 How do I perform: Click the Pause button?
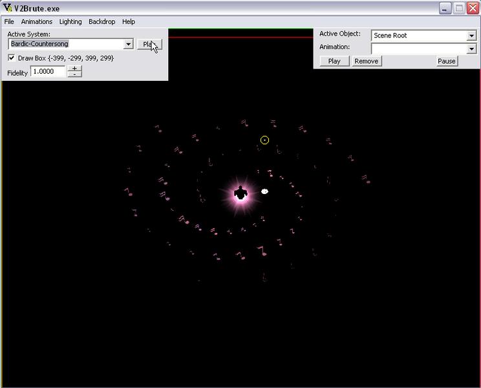click(x=446, y=61)
